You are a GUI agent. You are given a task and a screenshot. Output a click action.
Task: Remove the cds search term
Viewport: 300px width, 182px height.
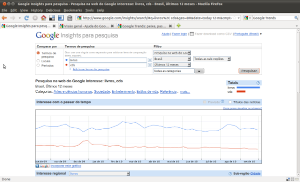click(150, 65)
